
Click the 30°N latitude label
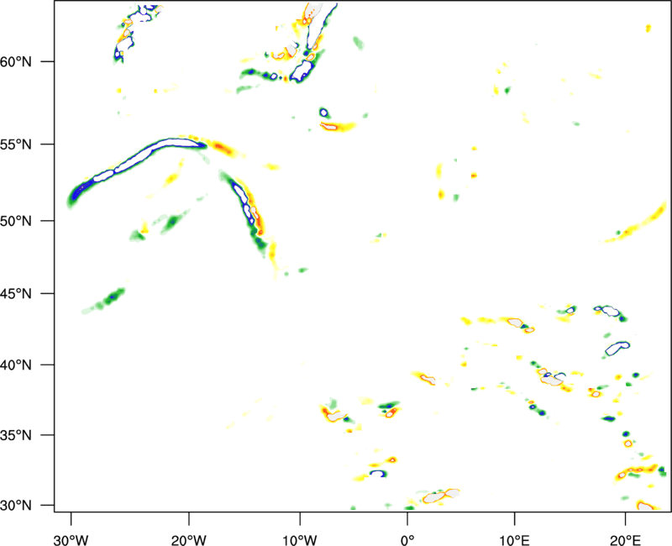click(16, 506)
